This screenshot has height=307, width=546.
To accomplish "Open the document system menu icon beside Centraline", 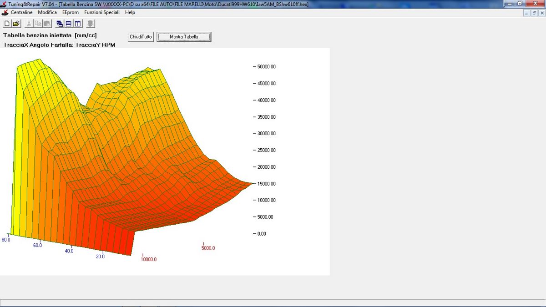I will [x=5, y=12].
